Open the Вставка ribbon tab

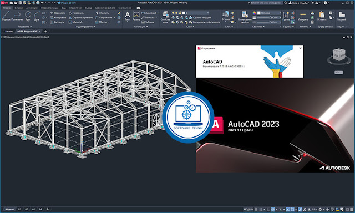[x=18, y=8]
